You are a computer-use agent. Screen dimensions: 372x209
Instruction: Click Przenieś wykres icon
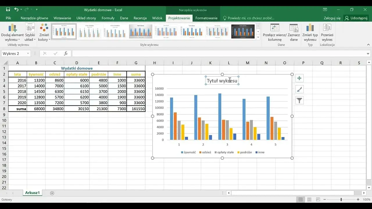point(327,28)
